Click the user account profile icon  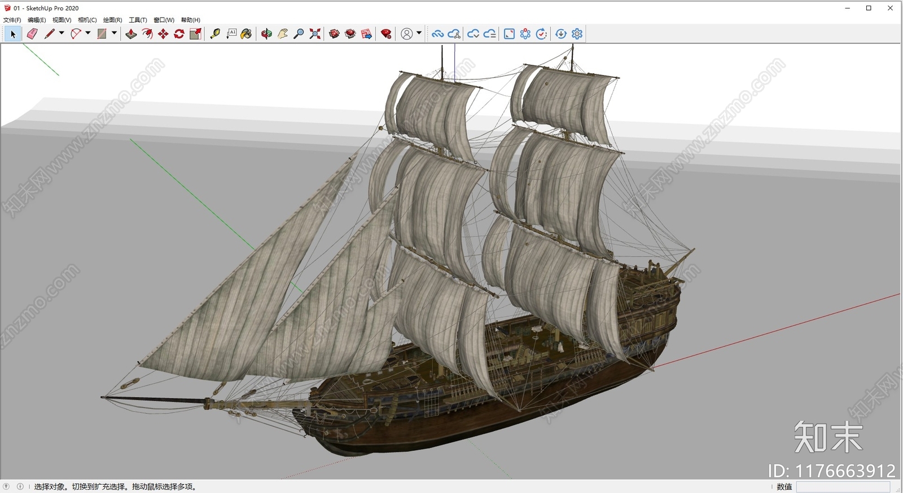[406, 34]
